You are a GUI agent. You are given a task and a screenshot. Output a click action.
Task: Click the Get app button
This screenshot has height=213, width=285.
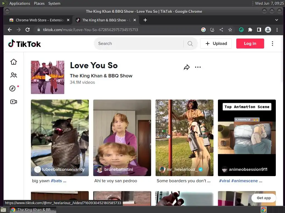264,198
